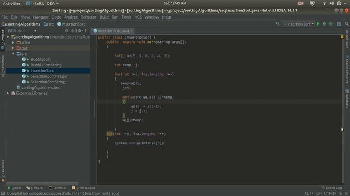Screen dimensions: 350x196
Task: Select SelectionSortInteger in the project tree
Action: [x=49, y=76]
